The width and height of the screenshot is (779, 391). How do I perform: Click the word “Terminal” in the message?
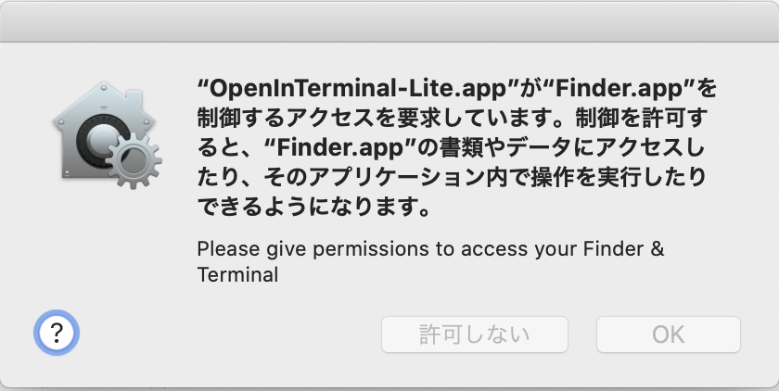(237, 275)
